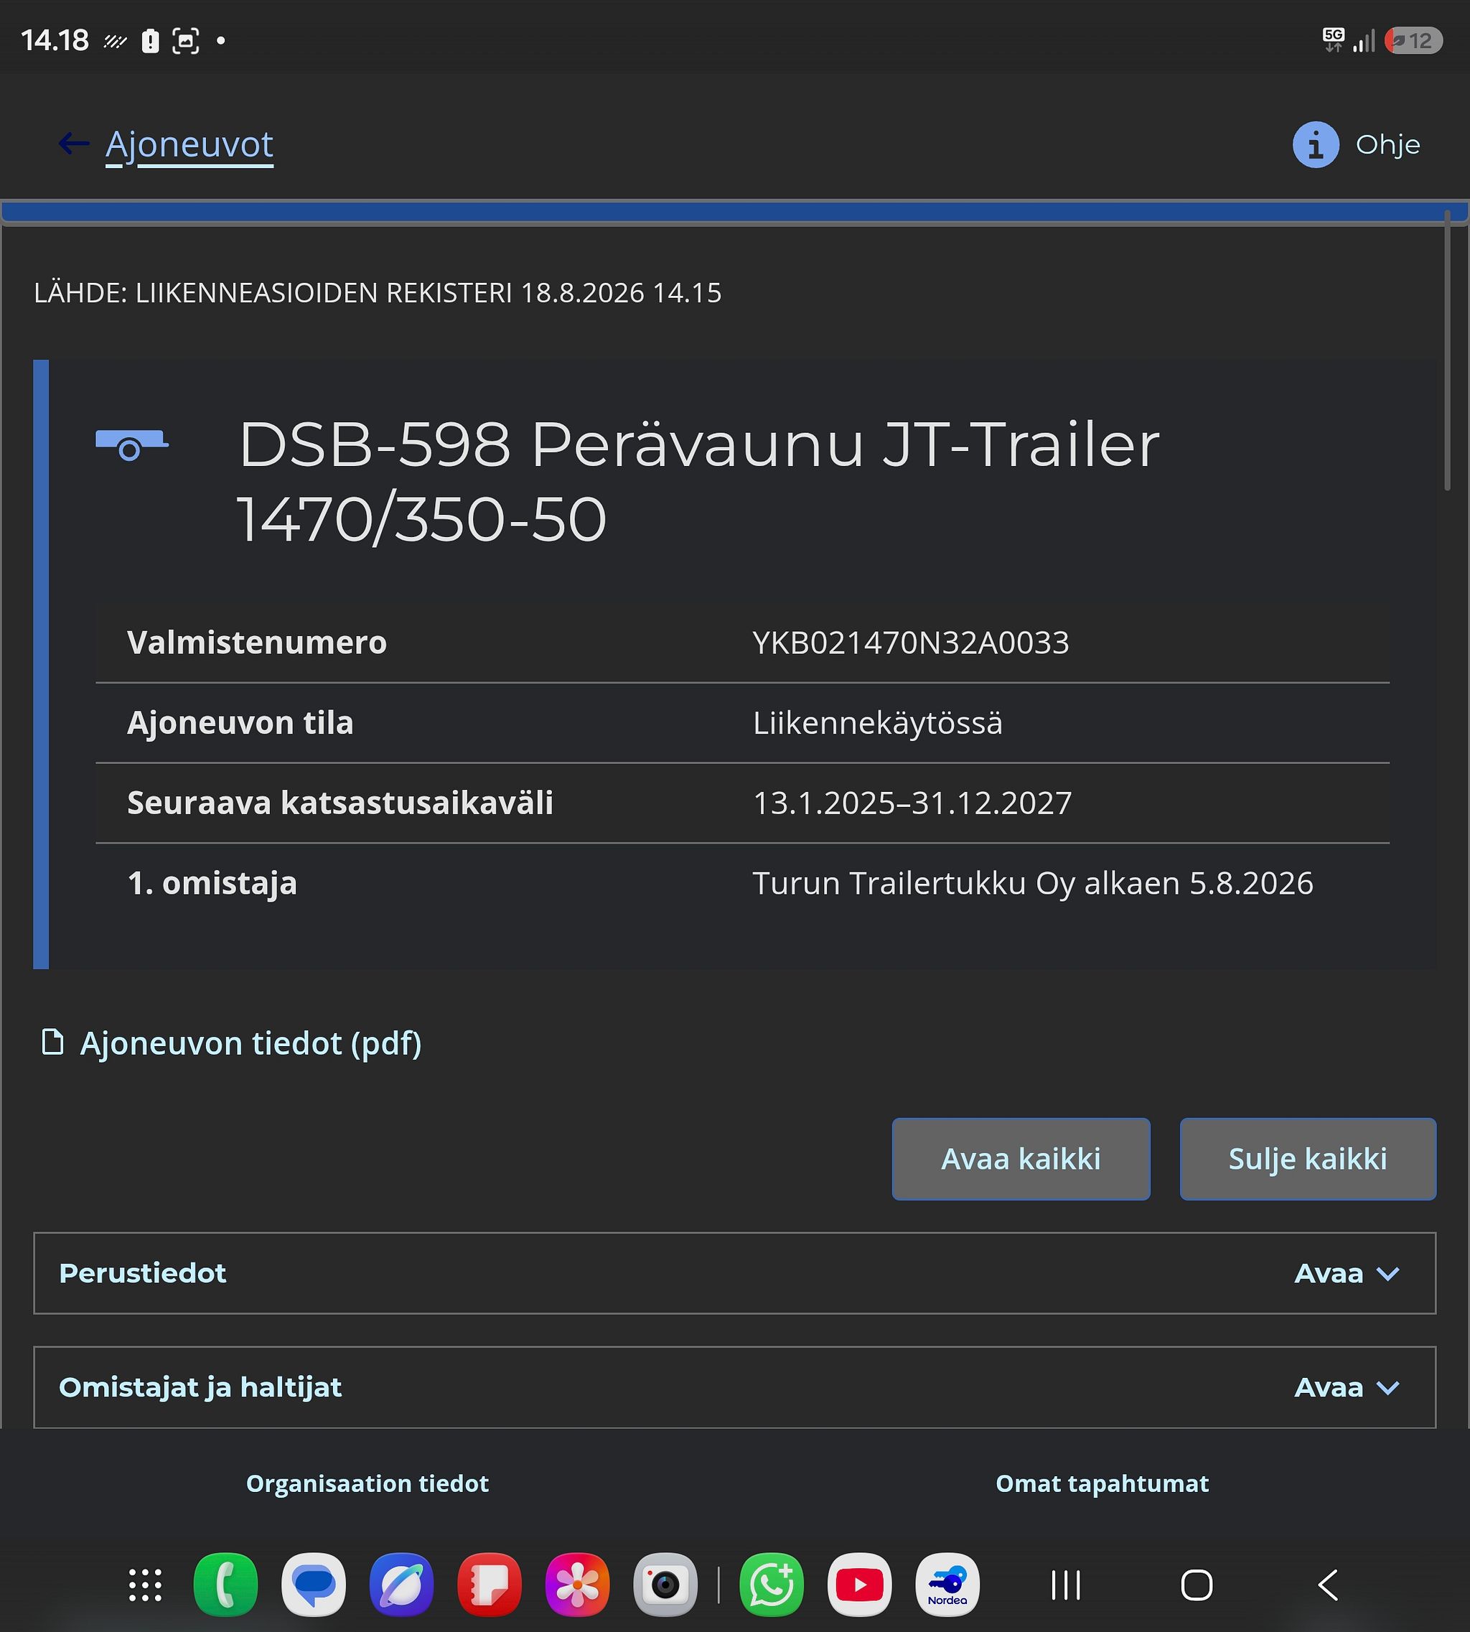The image size is (1470, 1632).
Task: Open the red Notes app icon
Action: click(x=490, y=1585)
